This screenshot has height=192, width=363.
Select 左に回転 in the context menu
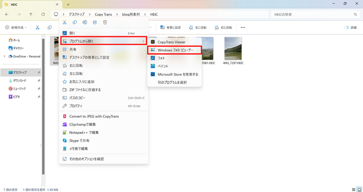coord(104,74)
